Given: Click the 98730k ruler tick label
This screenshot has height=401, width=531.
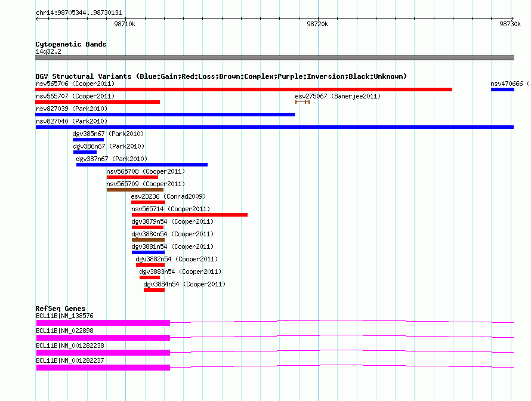Looking at the screenshot, I should 510,24.
